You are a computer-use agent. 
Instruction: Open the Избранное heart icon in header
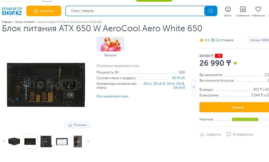point(258,10)
